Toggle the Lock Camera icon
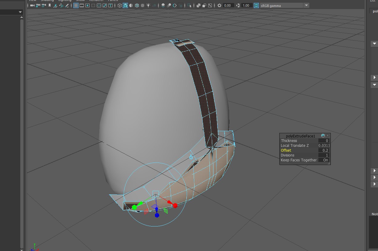The height and width of the screenshot is (251, 378). click(x=38, y=5)
